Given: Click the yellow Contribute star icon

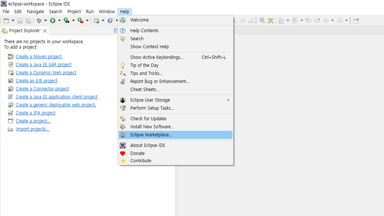Looking at the screenshot, I should click(x=123, y=161).
